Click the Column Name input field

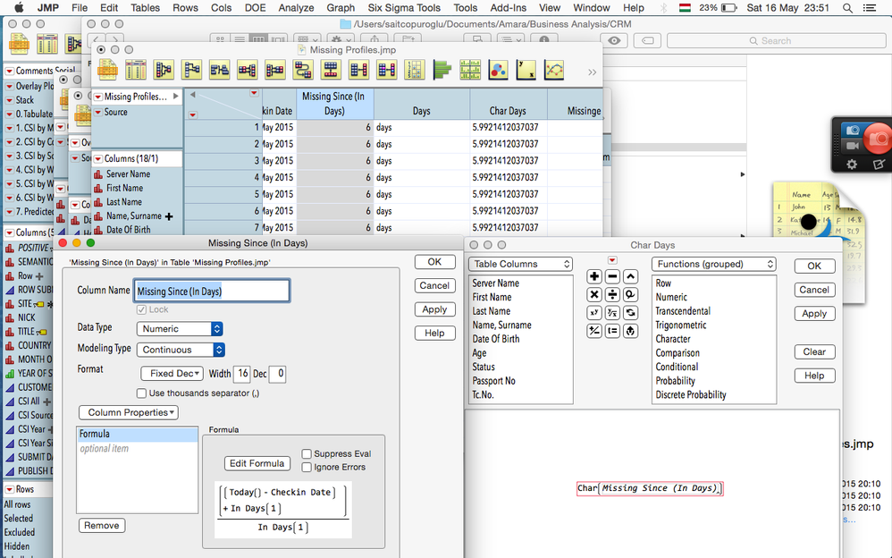coord(212,291)
